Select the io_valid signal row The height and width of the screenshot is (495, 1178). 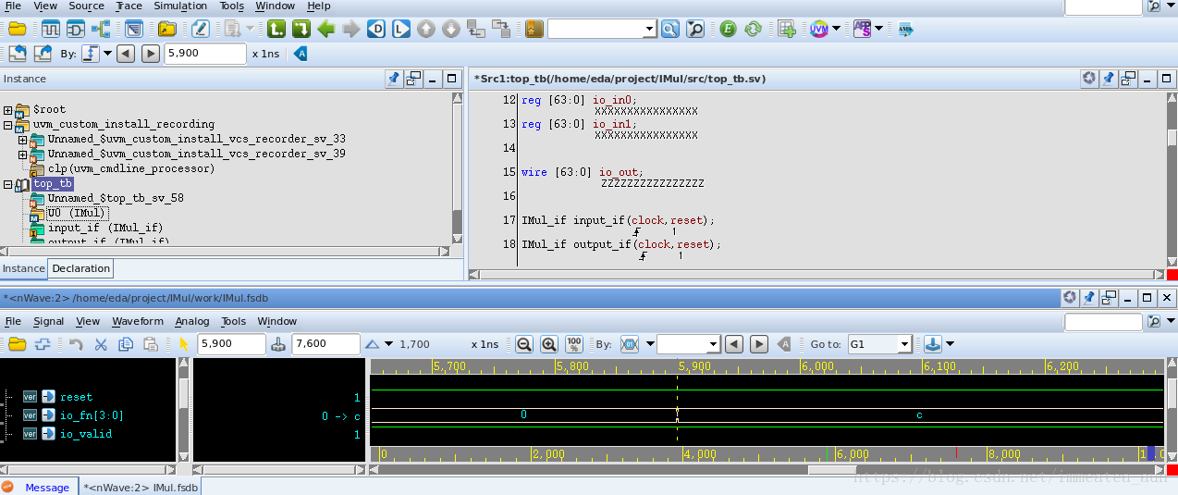coord(86,434)
